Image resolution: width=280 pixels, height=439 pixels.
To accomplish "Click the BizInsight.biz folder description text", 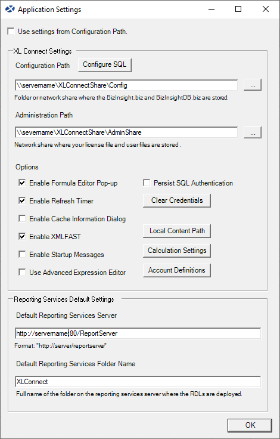I will click(122, 98).
